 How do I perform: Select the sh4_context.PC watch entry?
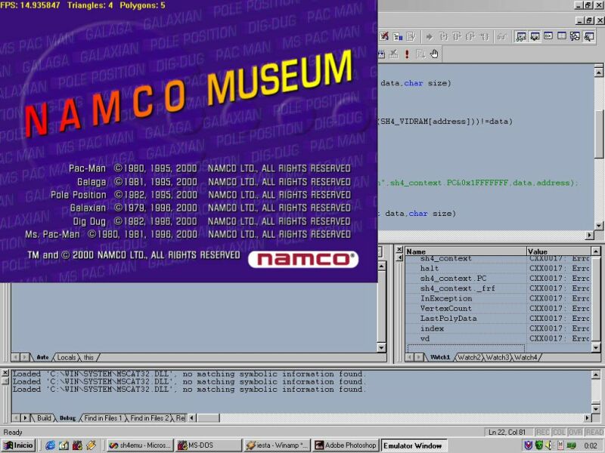click(x=498, y=278)
